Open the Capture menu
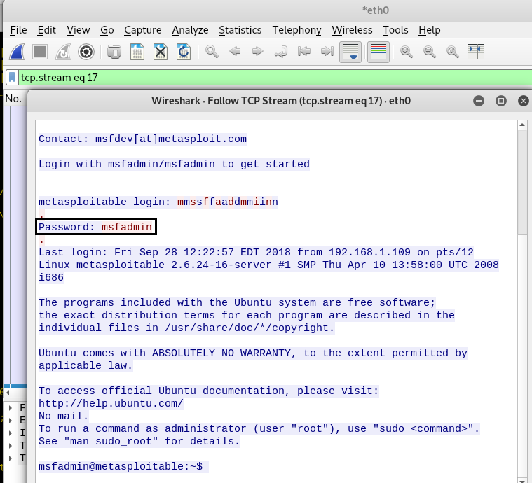Viewport: 532px width, 483px height. (x=143, y=30)
